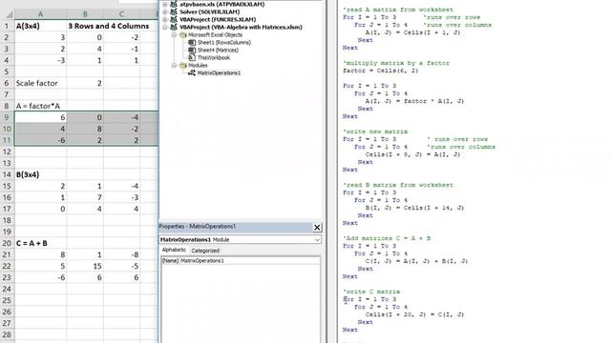Screen dimensions: 611x343
Task: Click the 'multiply matrix by a factor' comment
Action: 396,63
